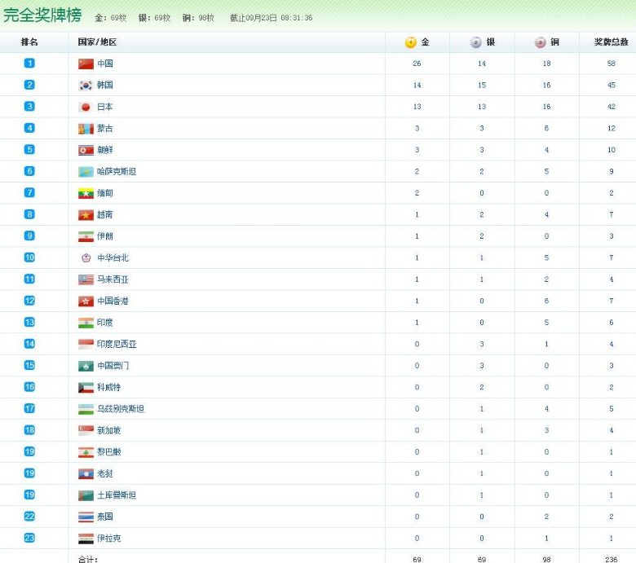Open the 马来西亚 country link

tap(113, 279)
